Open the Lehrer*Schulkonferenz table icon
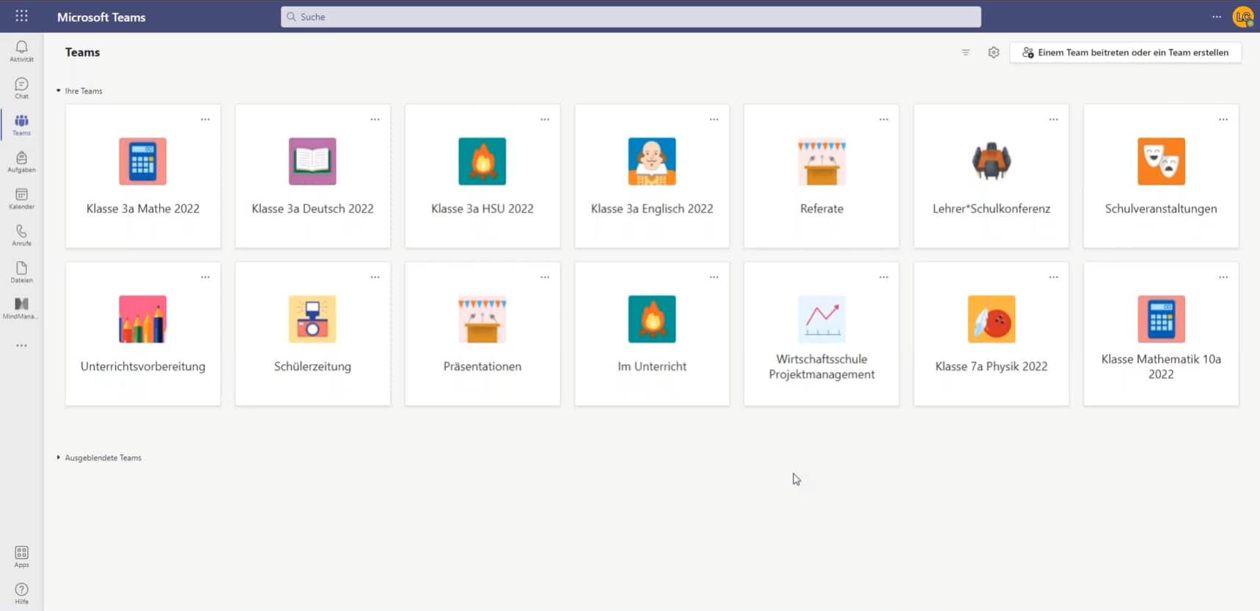 [991, 161]
